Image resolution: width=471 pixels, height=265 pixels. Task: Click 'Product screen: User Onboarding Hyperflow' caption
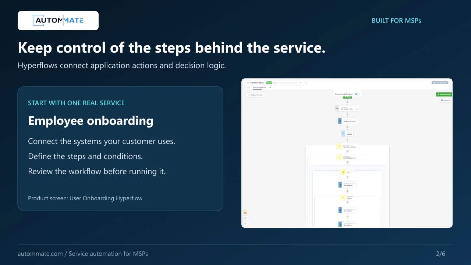85,198
